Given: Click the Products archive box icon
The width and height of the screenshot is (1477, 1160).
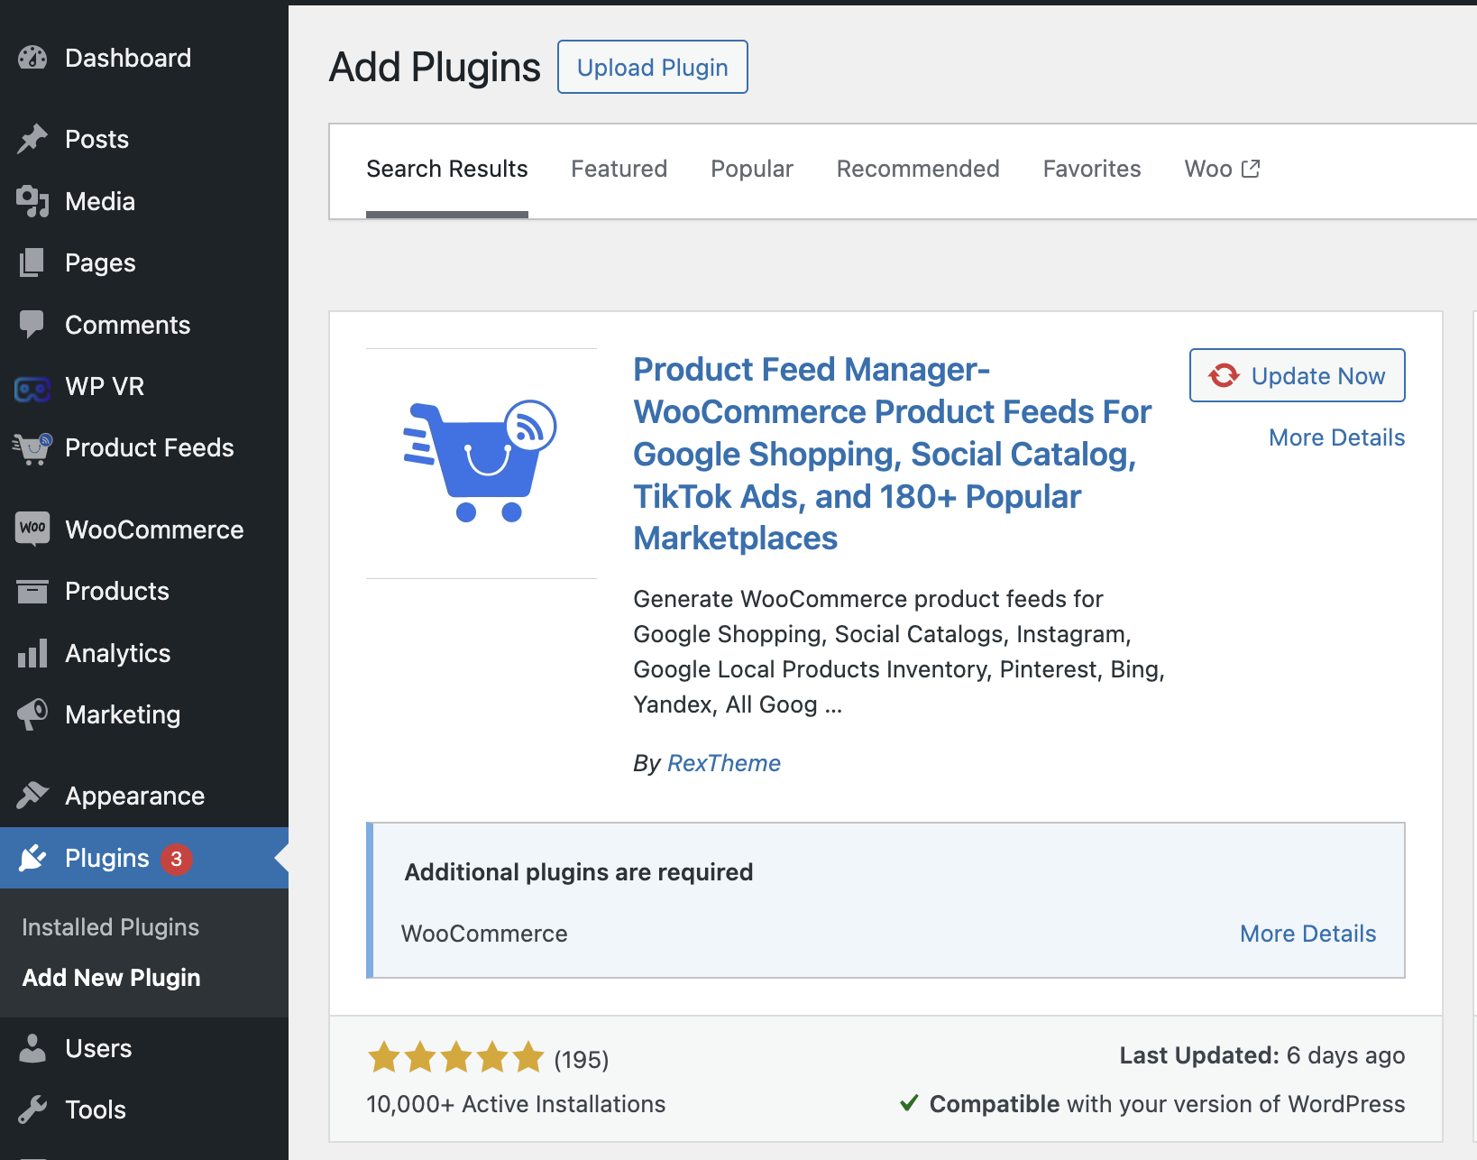Looking at the screenshot, I should pos(32,591).
